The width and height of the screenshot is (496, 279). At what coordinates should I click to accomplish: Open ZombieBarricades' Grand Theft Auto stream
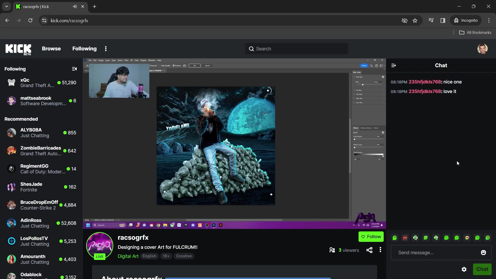coord(41,151)
